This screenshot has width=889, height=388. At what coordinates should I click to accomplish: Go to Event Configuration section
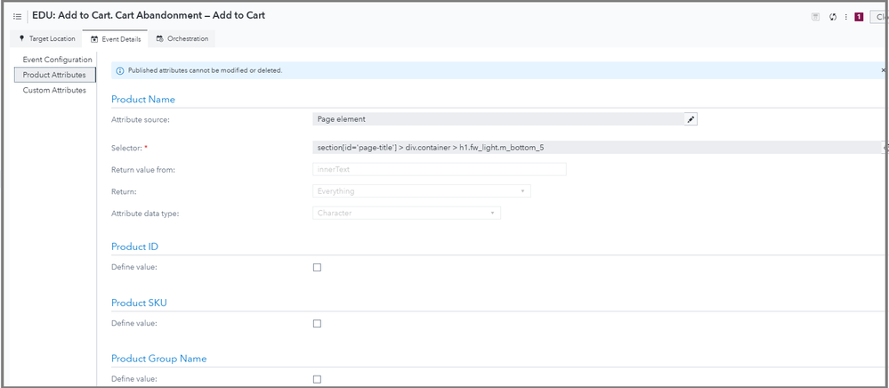tap(57, 60)
